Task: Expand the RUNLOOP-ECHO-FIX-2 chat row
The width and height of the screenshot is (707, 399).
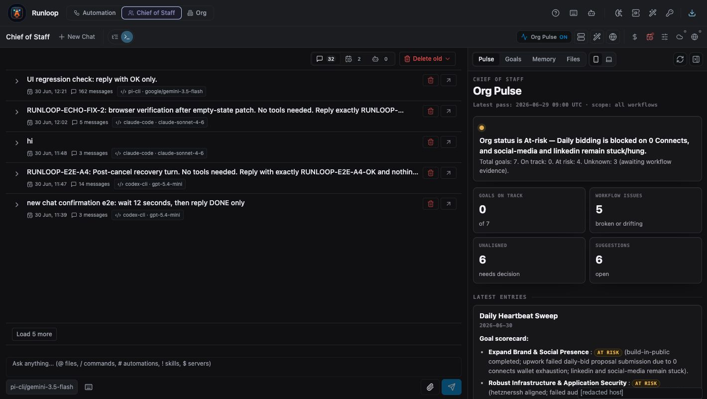Action: [16, 112]
